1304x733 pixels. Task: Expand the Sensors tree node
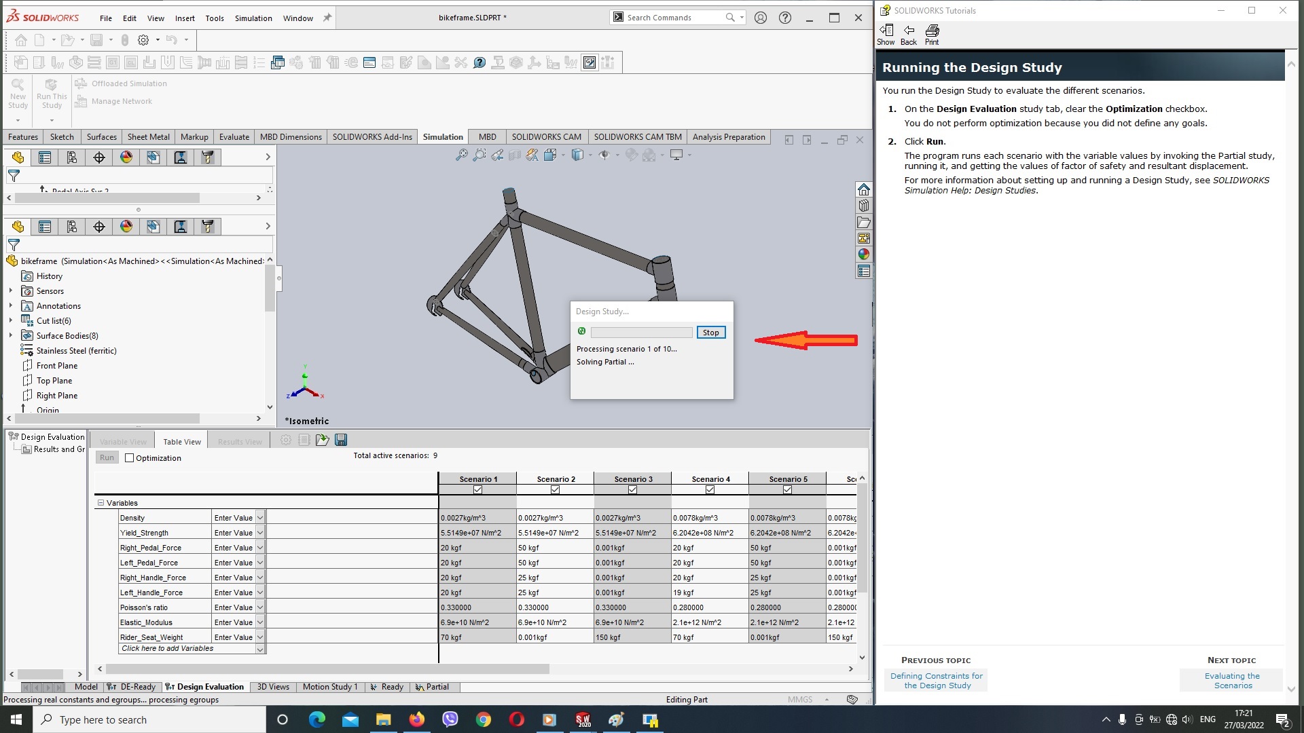11,291
